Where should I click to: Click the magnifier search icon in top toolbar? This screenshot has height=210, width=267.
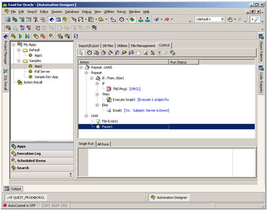[x=257, y=19]
